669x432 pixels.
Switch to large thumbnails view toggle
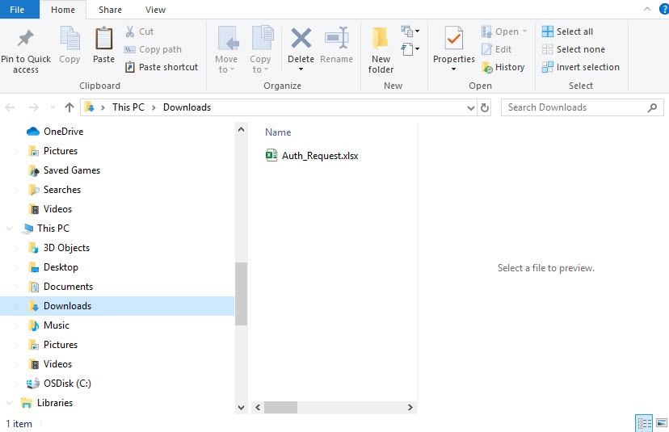(x=662, y=423)
